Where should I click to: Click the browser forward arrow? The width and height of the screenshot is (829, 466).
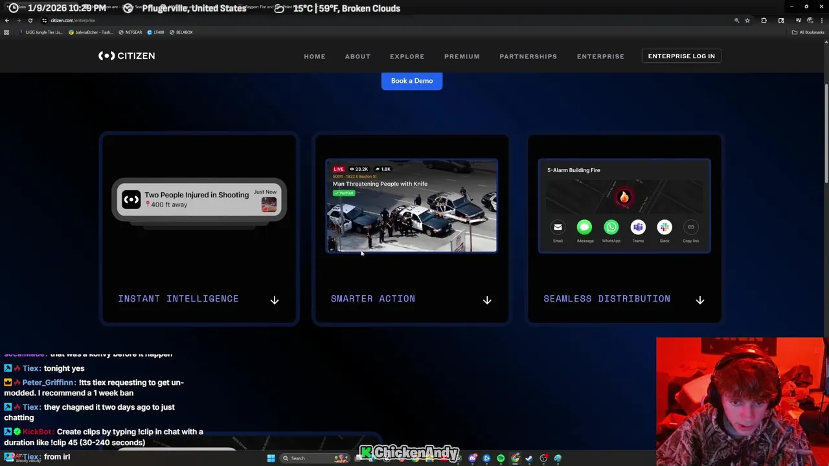point(19,21)
